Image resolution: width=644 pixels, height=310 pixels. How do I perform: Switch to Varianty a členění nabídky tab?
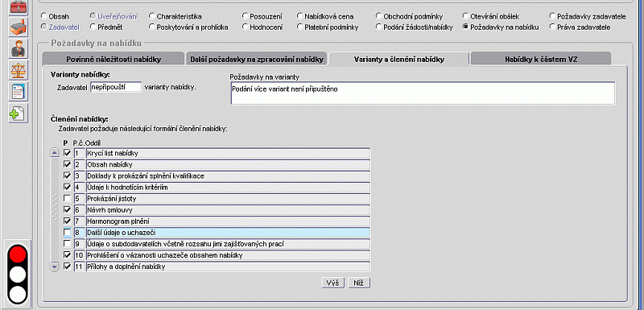pos(398,59)
